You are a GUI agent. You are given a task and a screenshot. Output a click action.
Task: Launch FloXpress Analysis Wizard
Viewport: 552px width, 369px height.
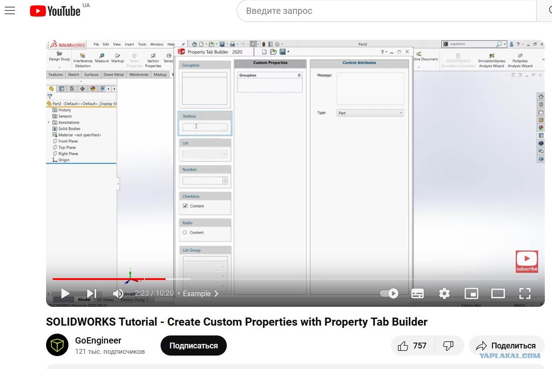click(x=520, y=60)
